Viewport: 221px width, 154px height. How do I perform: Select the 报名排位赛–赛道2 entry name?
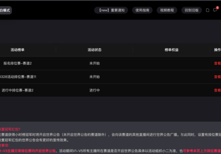coord(17,63)
